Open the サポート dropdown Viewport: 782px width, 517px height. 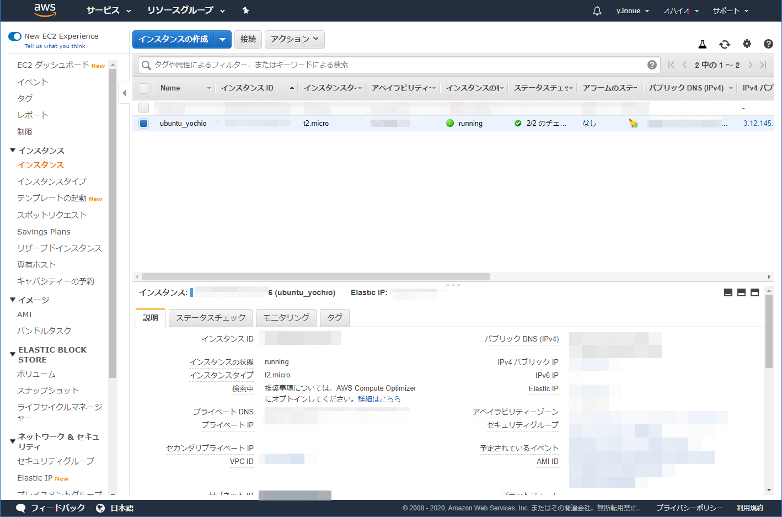click(730, 10)
